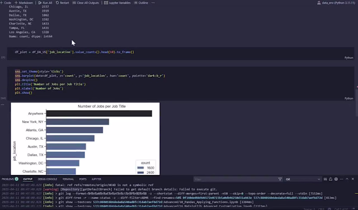
Task: Click the problems count badge
Action: tap(17, 179)
